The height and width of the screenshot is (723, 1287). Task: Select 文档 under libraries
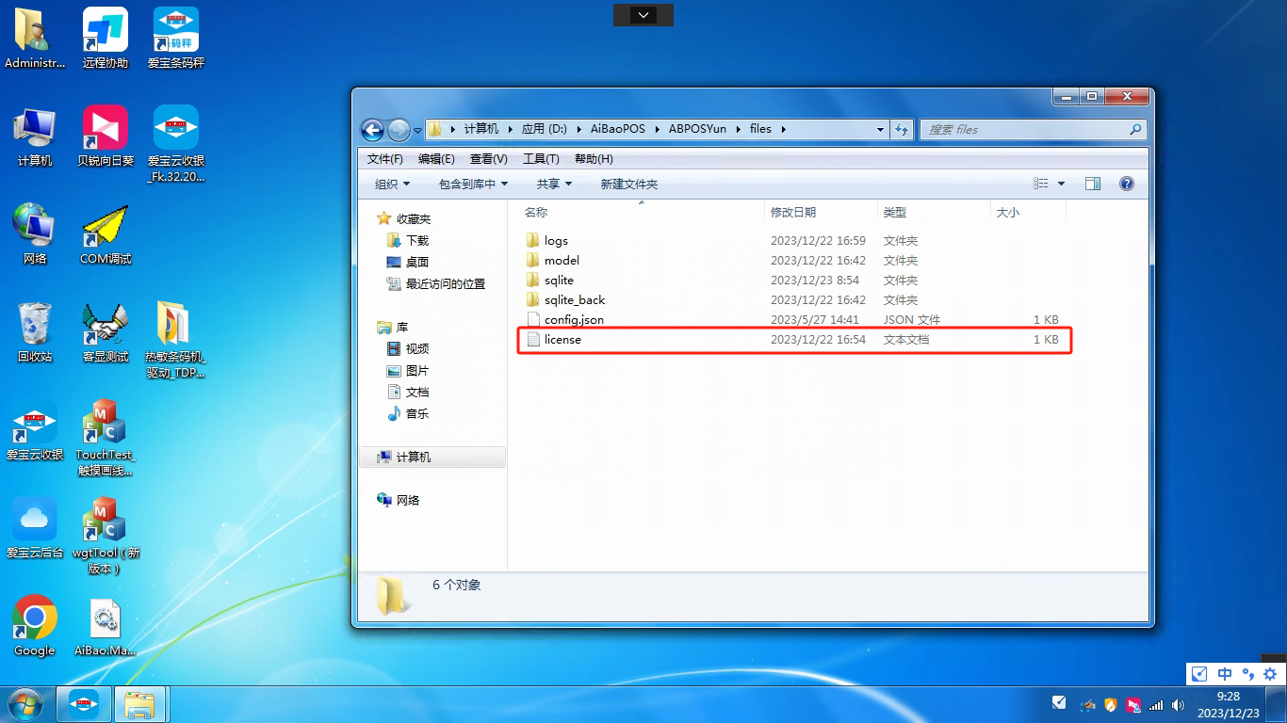pyautogui.click(x=408, y=393)
